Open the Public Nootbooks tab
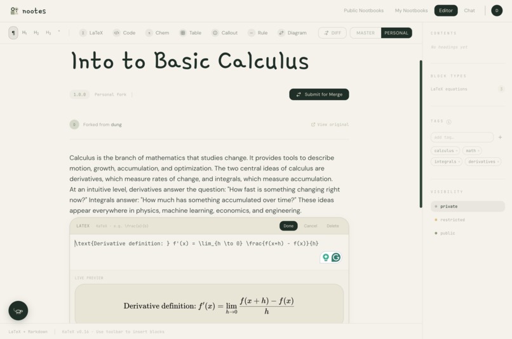The width and height of the screenshot is (512, 339). (x=363, y=10)
